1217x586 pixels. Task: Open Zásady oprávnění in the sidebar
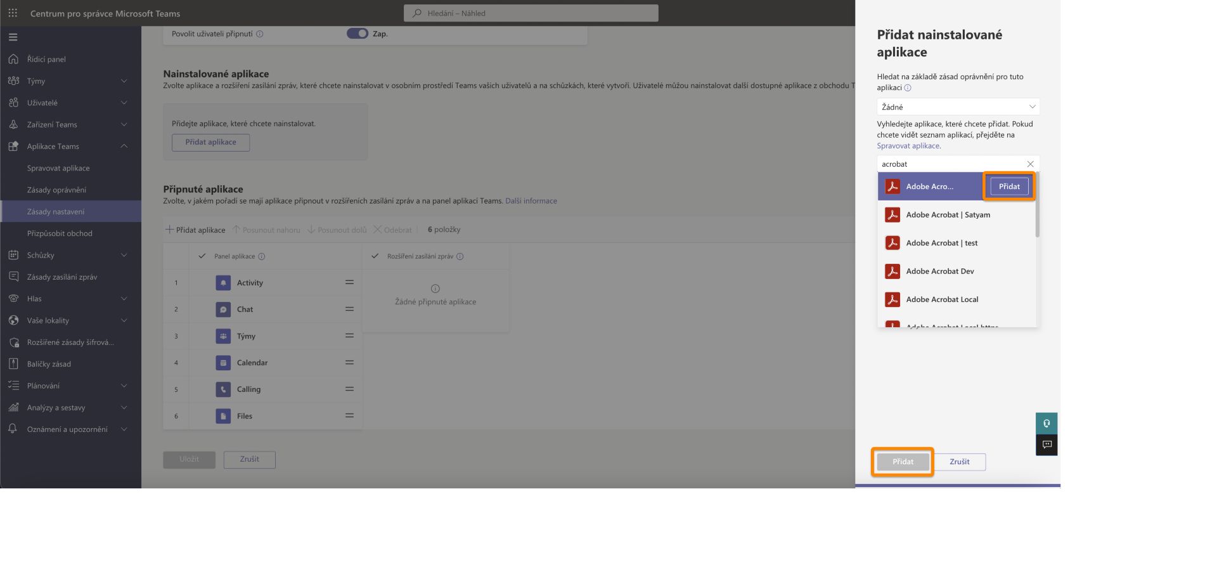pyautogui.click(x=56, y=190)
